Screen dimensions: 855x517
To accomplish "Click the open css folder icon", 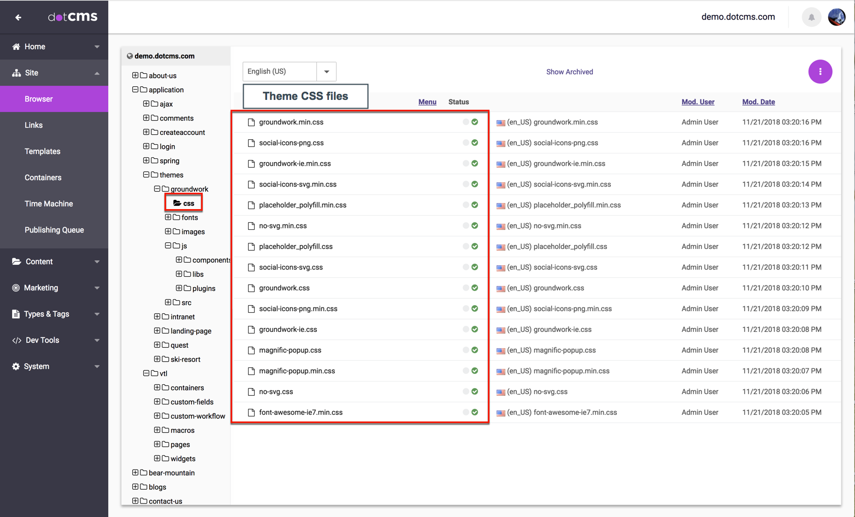I will click(x=177, y=203).
